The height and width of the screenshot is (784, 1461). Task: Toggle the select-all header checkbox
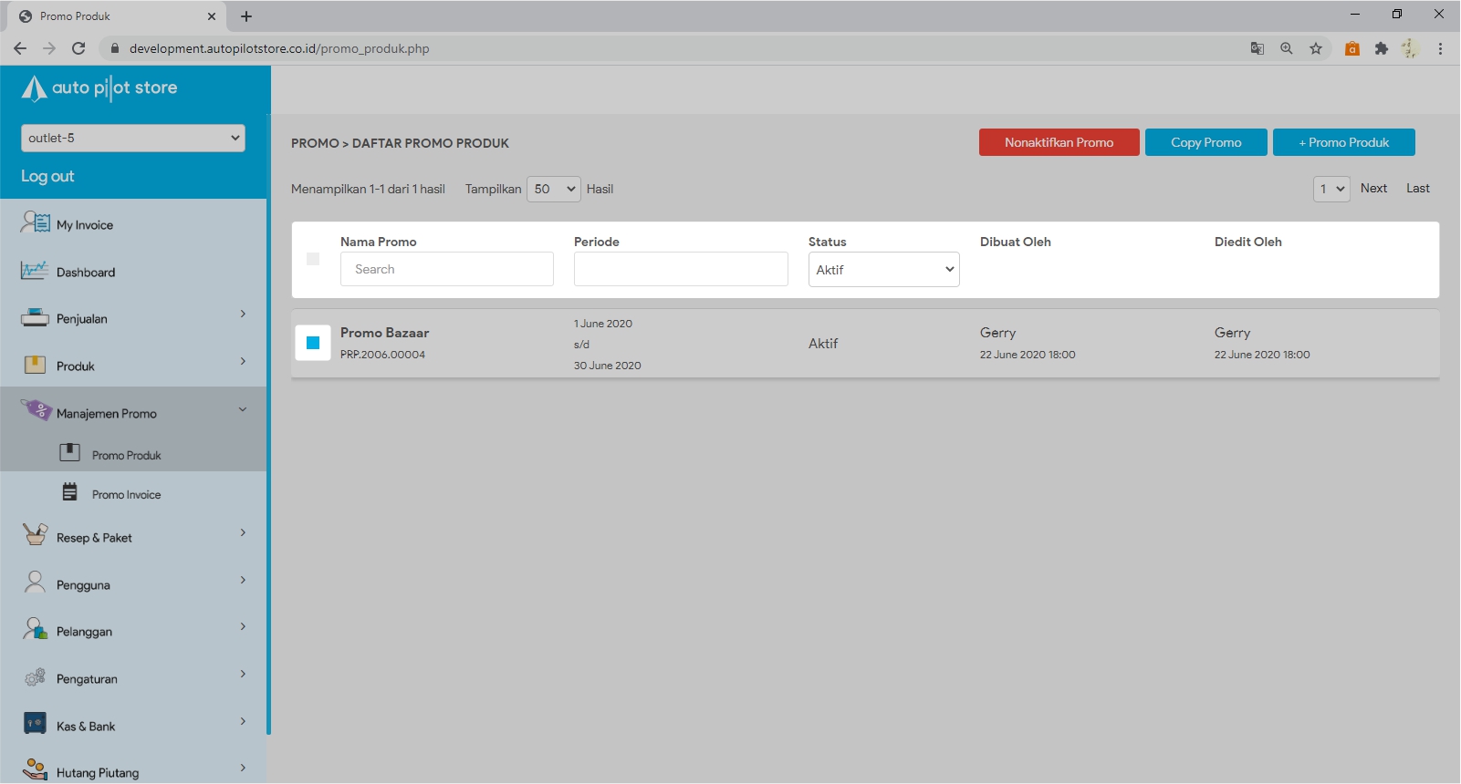click(x=313, y=259)
